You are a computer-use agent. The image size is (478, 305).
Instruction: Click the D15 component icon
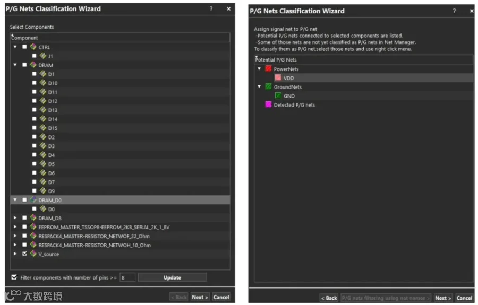(x=43, y=128)
